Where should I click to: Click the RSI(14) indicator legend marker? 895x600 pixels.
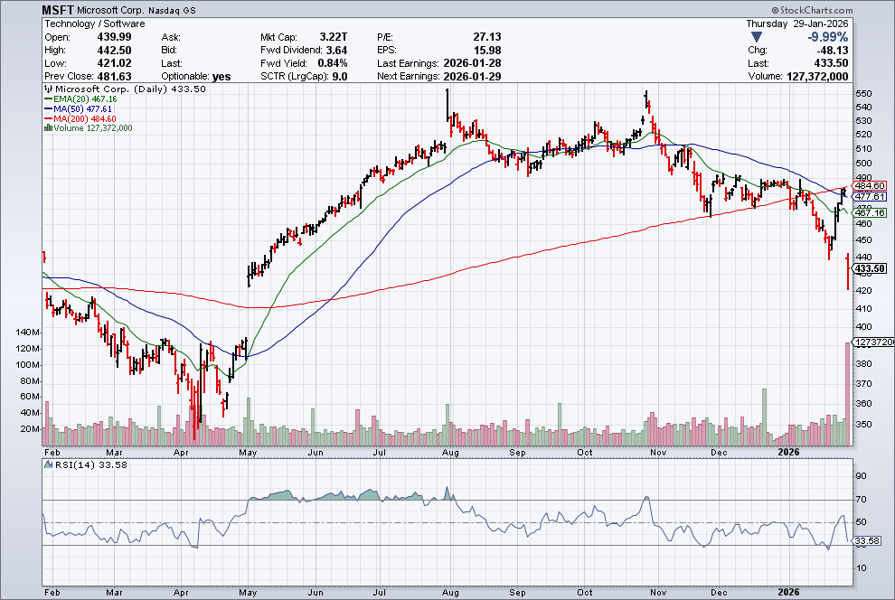[x=49, y=464]
